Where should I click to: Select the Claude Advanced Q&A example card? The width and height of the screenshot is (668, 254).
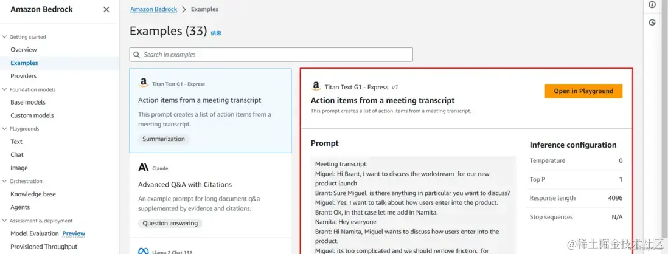coord(210,195)
